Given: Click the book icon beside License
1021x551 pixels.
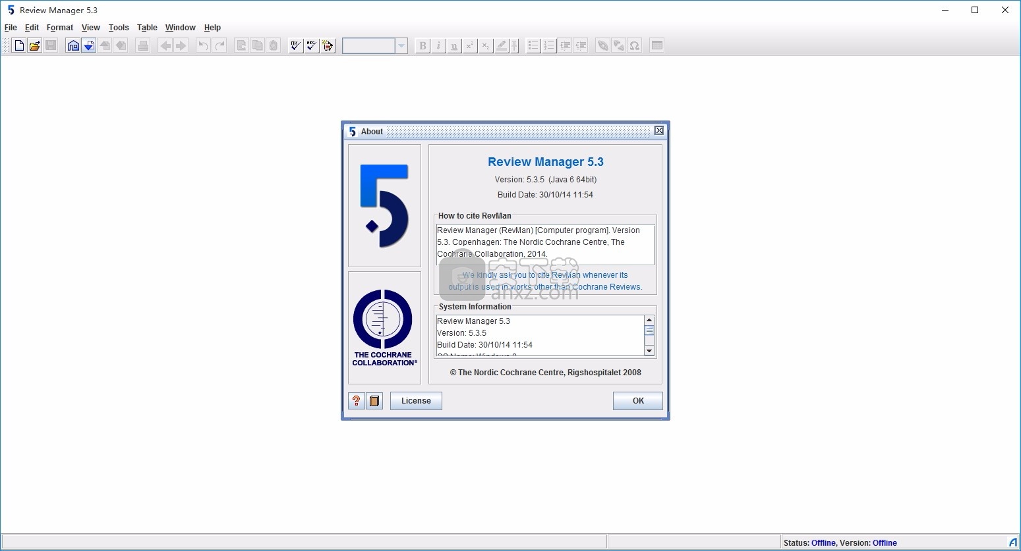Looking at the screenshot, I should pos(374,401).
